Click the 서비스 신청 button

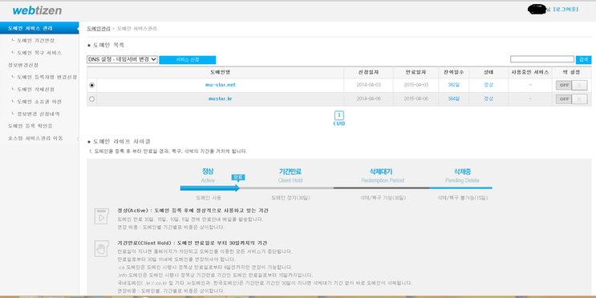(x=188, y=60)
